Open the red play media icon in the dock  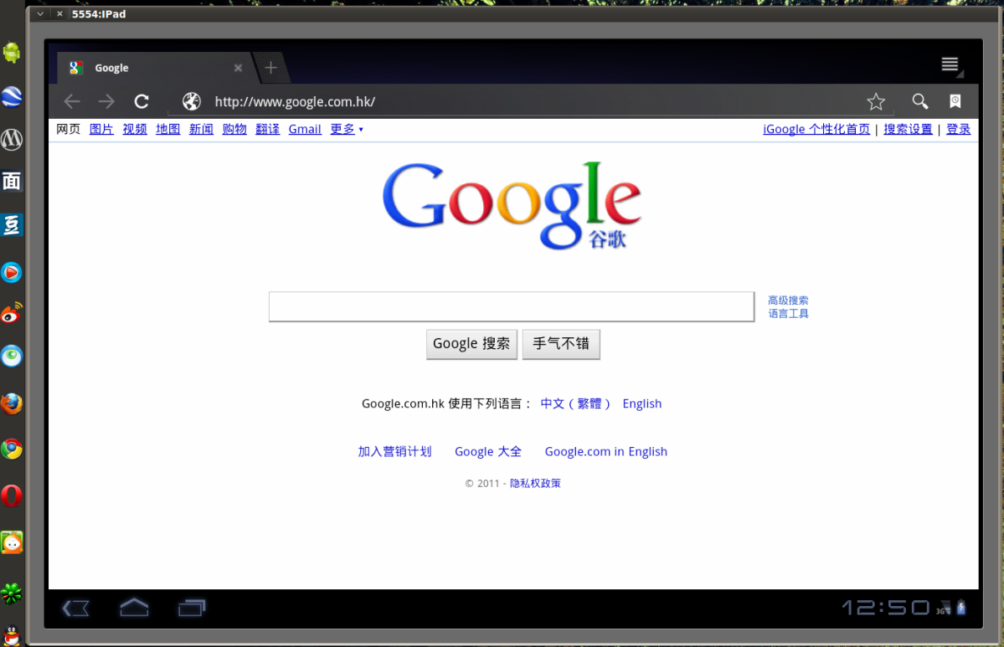(x=12, y=273)
